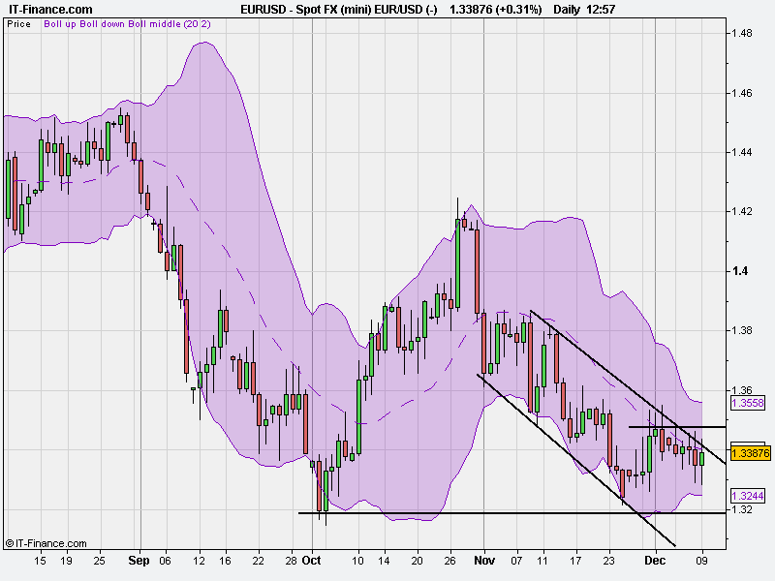Click the tall green candle near Oct 26 peak
Image resolution: width=775 pixels, height=581 pixels.
457,263
